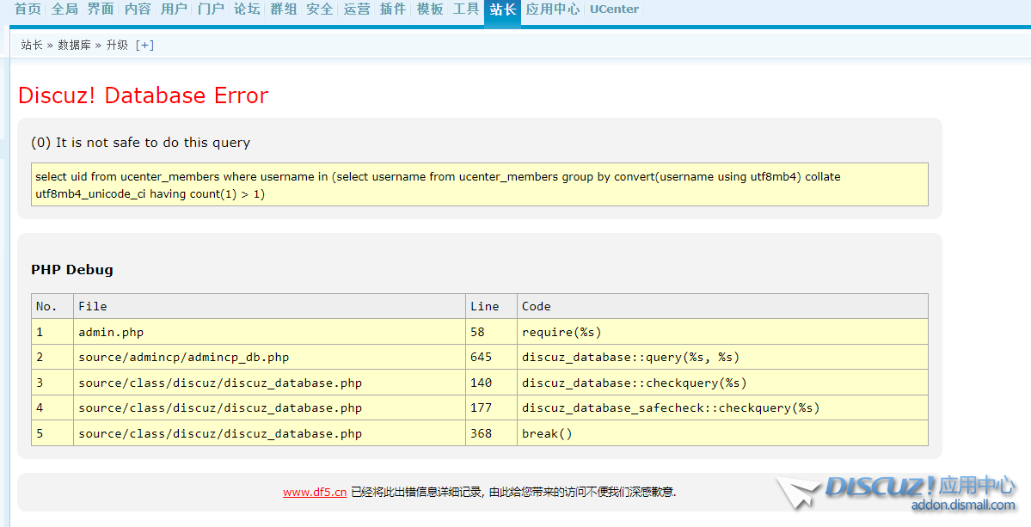Go to the 应用中心 page
1031x527 pixels.
[x=552, y=10]
